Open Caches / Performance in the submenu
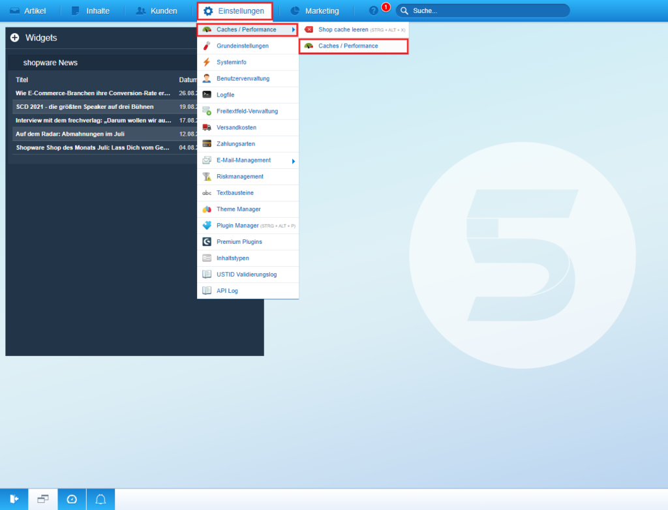This screenshot has height=510, width=668. 348,46
